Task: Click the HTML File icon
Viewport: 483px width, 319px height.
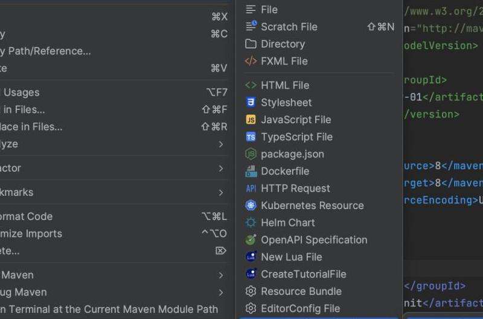Action: 251,85
